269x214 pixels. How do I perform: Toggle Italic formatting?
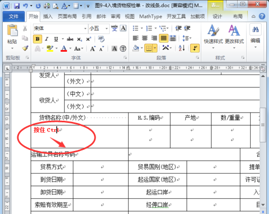click(46, 39)
